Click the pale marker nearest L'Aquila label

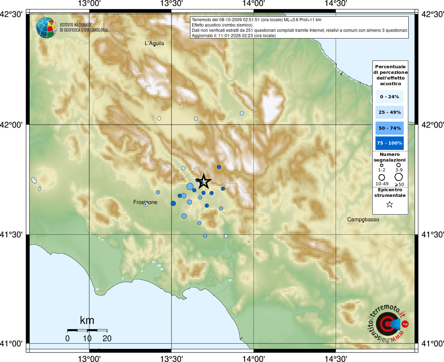point(159,118)
